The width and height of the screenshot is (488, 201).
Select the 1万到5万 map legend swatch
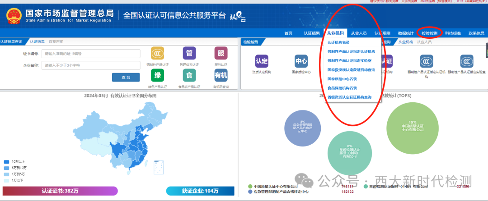(6, 174)
